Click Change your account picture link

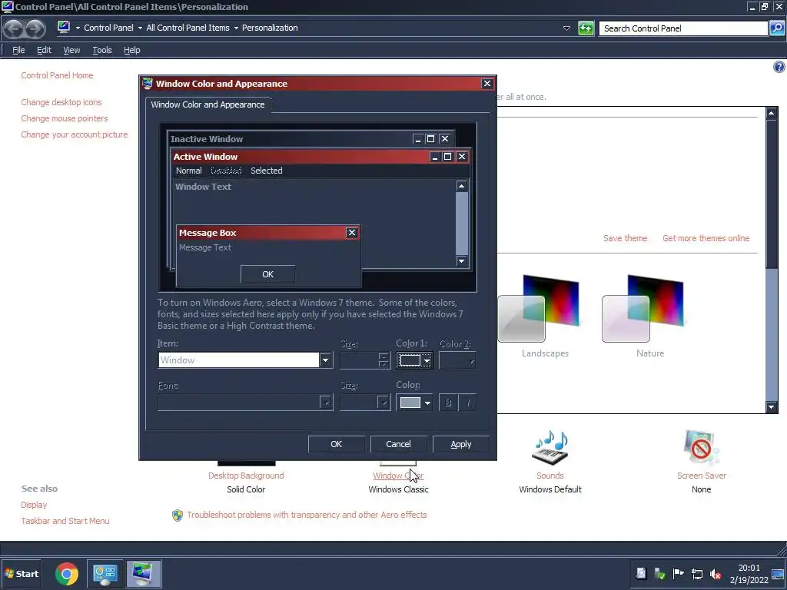(75, 134)
